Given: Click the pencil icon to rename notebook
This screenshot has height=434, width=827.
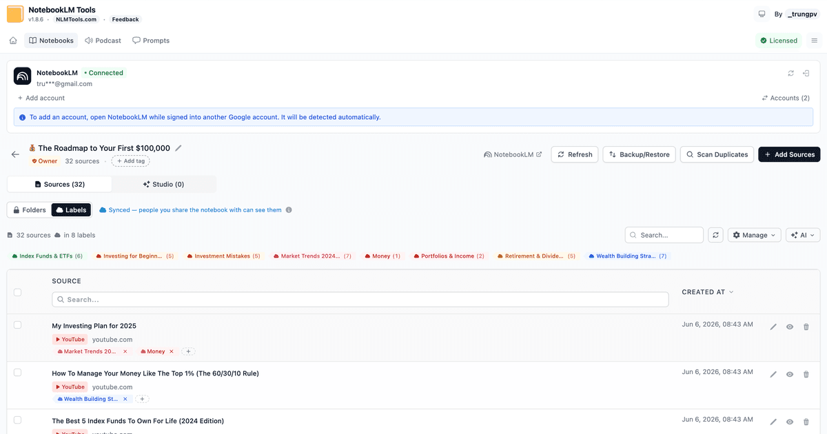Looking at the screenshot, I should tap(178, 148).
